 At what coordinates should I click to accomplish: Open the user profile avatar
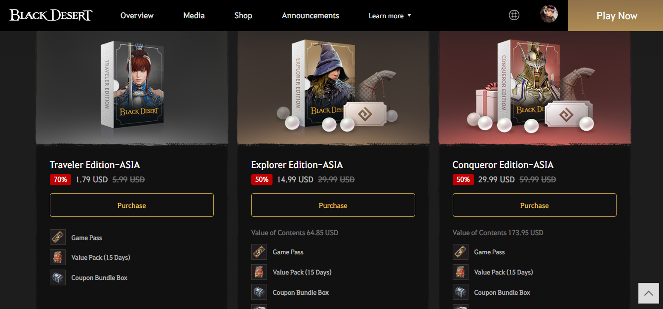click(548, 14)
